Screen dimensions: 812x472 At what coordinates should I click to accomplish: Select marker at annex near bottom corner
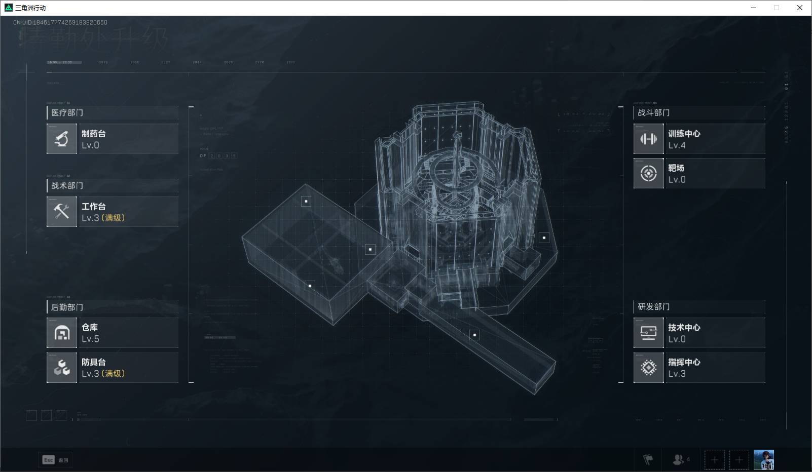point(310,286)
